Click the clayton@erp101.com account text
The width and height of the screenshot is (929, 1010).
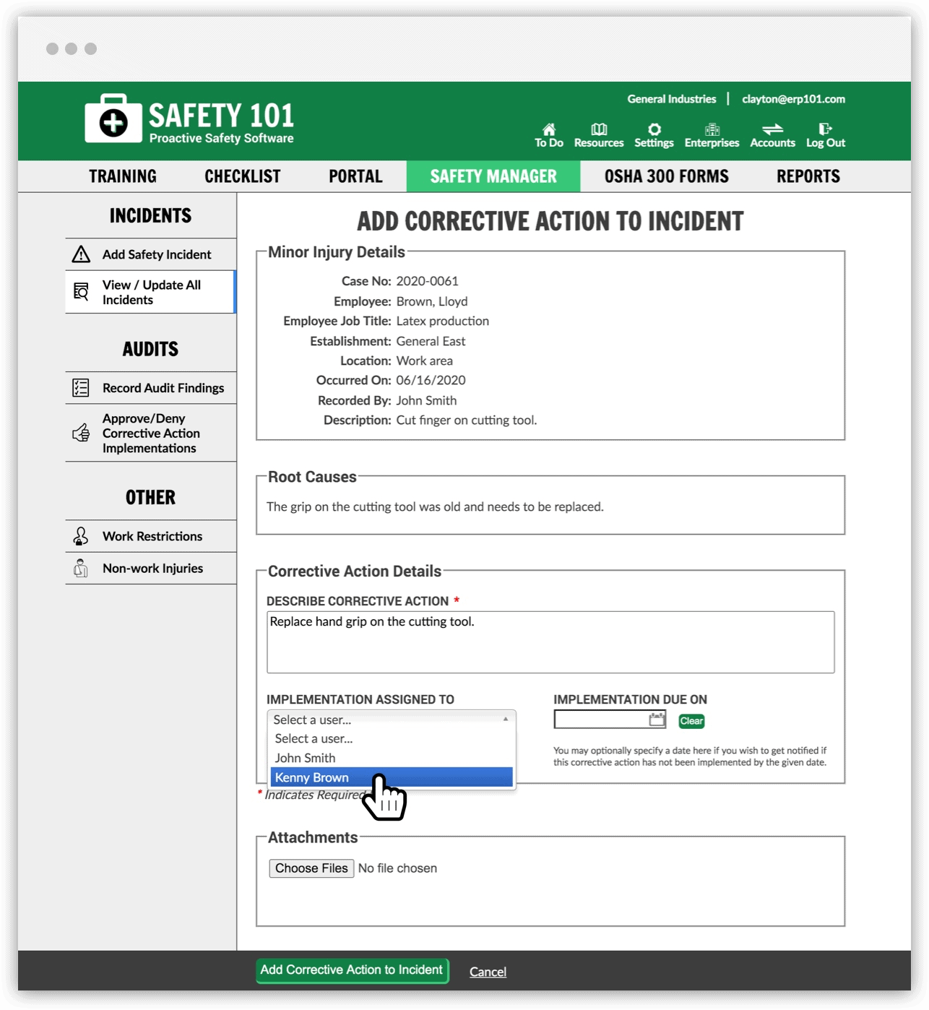click(793, 99)
